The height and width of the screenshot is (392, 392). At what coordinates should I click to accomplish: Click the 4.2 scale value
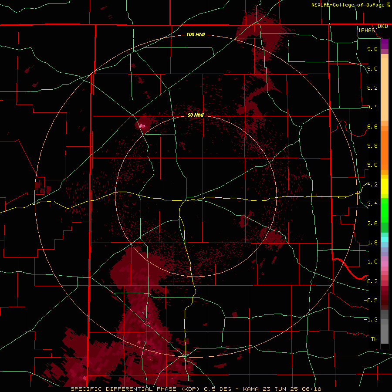click(372, 185)
